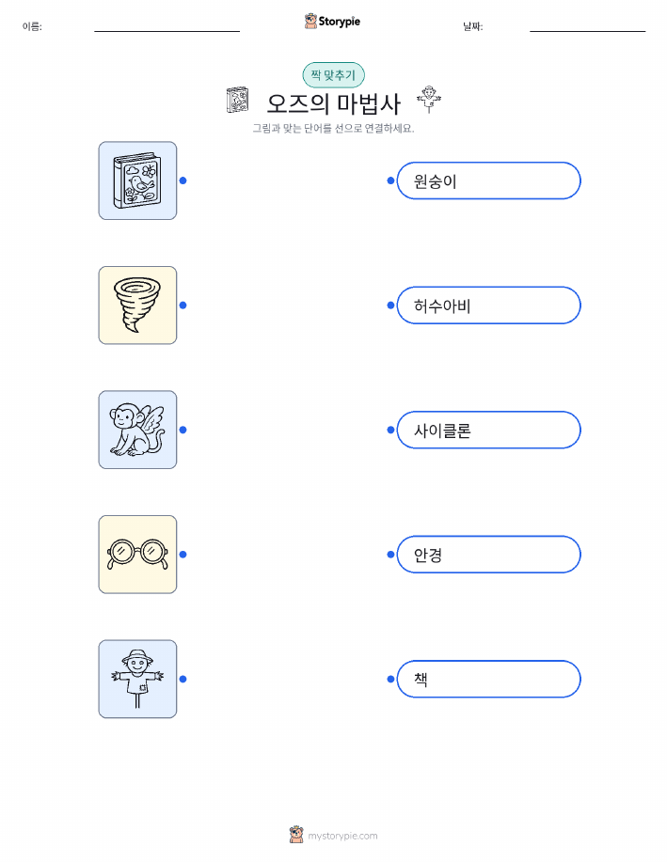This screenshot has height=862, width=667.
Task: Select the eyeglasses picture card
Action: point(137,555)
